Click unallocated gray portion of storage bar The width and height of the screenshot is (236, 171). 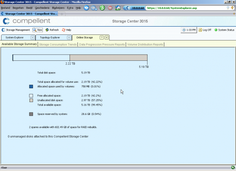(x=109, y=58)
